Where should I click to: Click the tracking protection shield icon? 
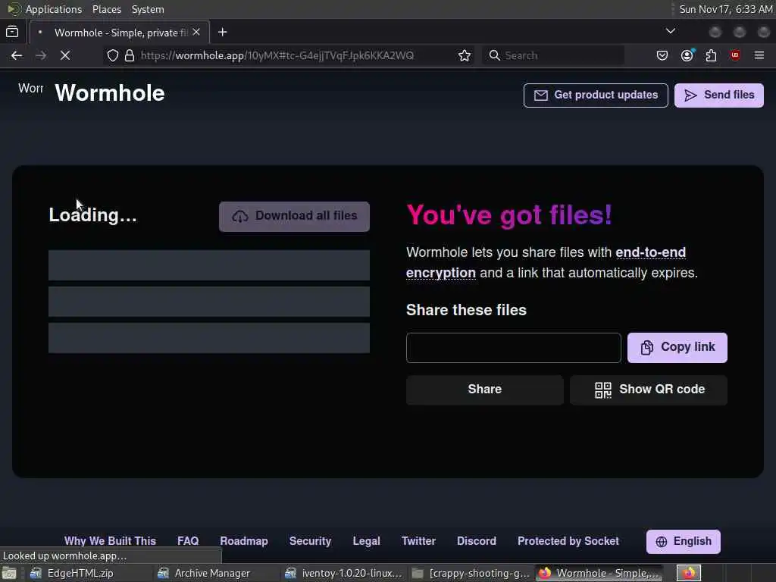[113, 55]
